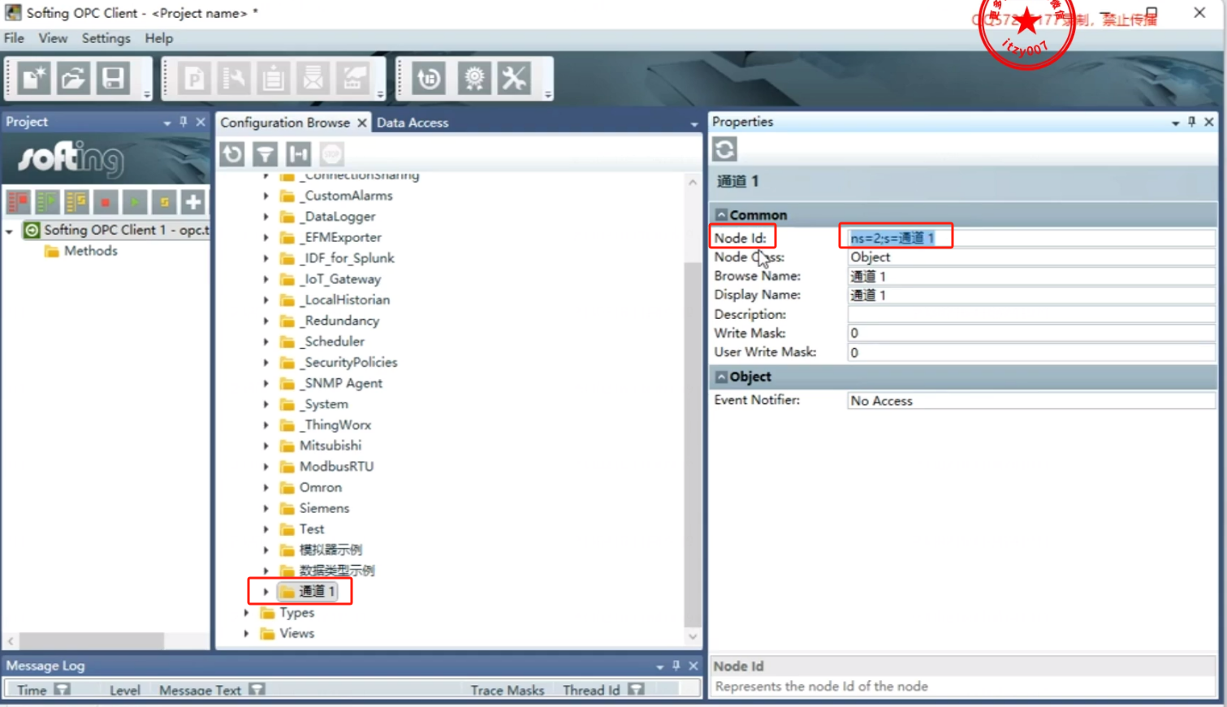Click the funnel filter icon in browse toolbar
This screenshot has height=707, width=1227.
[x=266, y=153]
